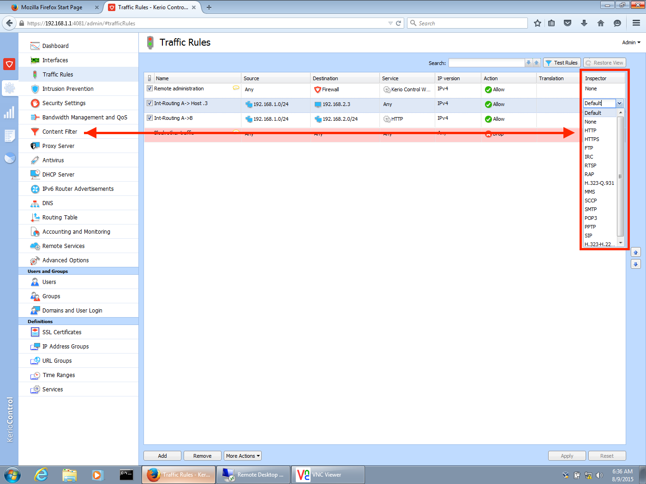Click the Test Rules button
The width and height of the screenshot is (646, 484).
click(x=562, y=63)
